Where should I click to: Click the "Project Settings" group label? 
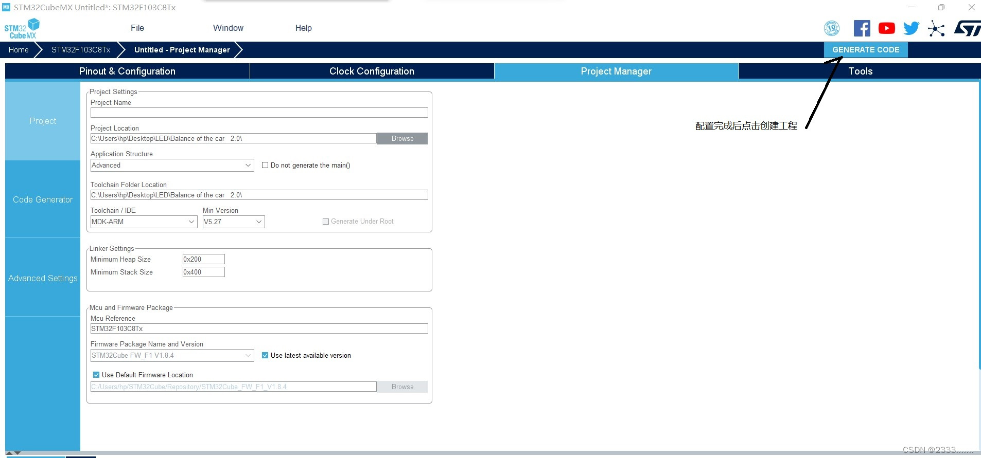(113, 91)
